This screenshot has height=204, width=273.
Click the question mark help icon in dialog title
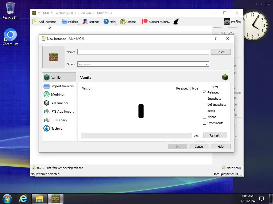click(x=215, y=39)
